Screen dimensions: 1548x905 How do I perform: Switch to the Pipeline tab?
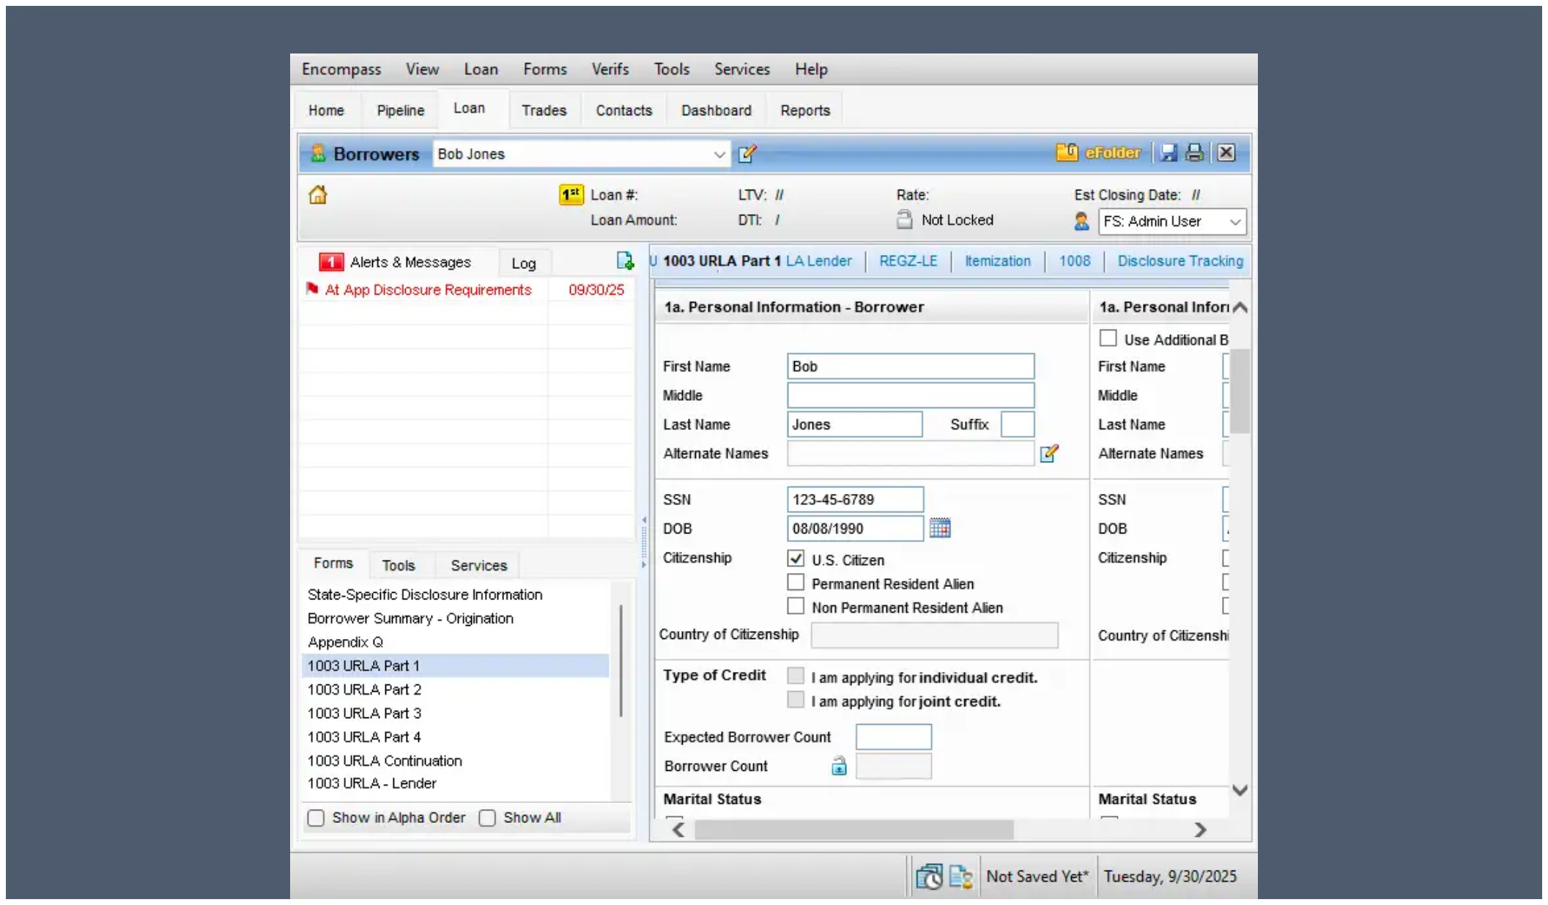coord(400,111)
